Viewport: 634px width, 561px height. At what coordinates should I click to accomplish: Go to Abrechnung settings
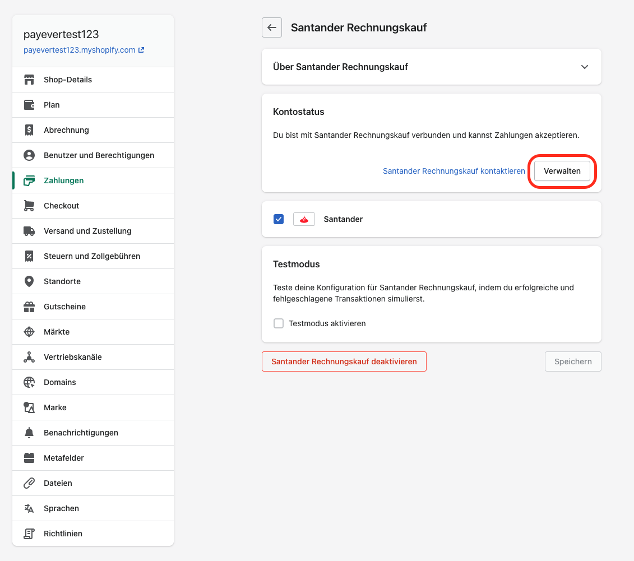[93, 129]
